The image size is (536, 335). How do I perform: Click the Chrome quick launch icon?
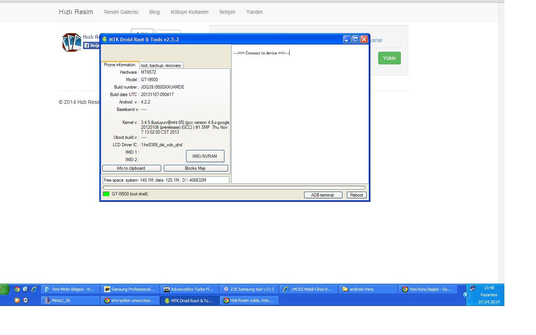(x=17, y=289)
